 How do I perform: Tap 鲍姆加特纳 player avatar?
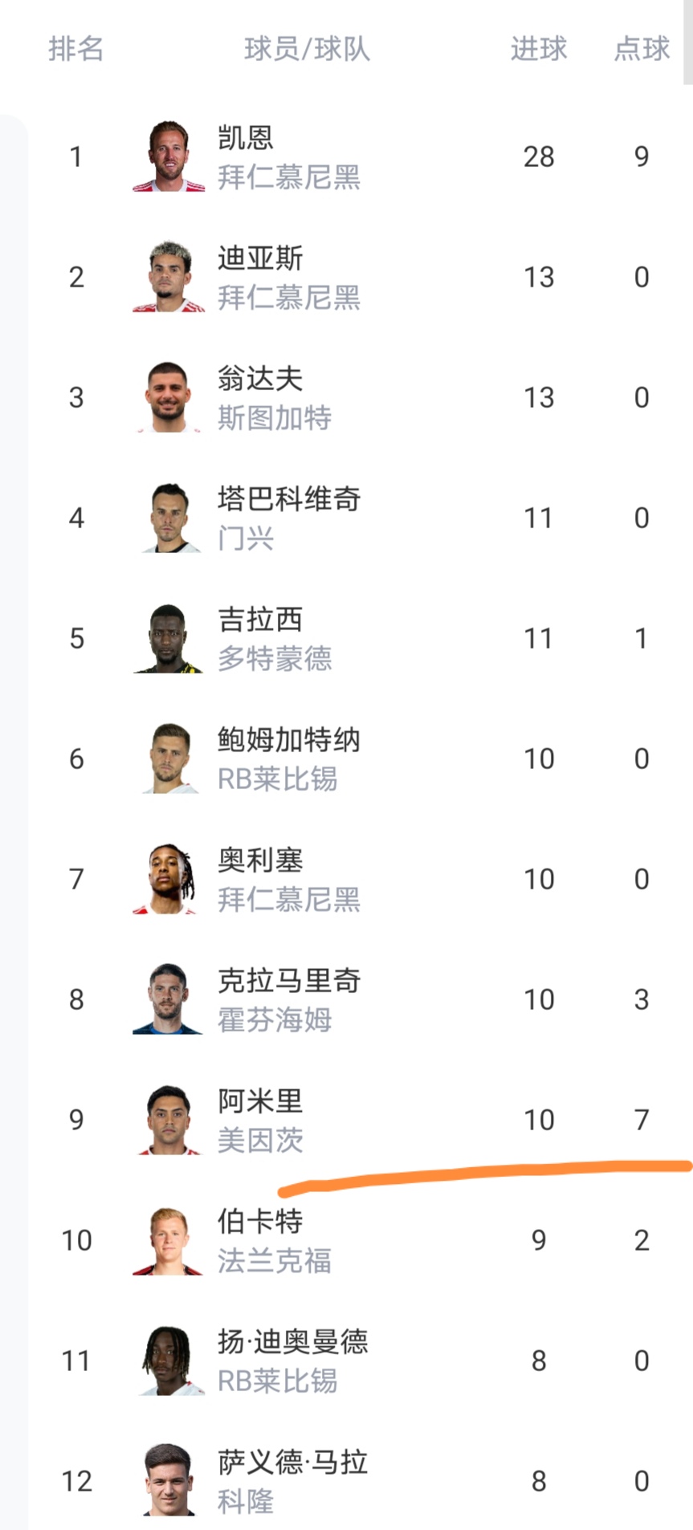click(x=169, y=759)
